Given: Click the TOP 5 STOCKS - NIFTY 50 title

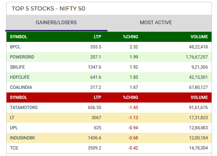Looking at the screenshot, I should (48, 9).
